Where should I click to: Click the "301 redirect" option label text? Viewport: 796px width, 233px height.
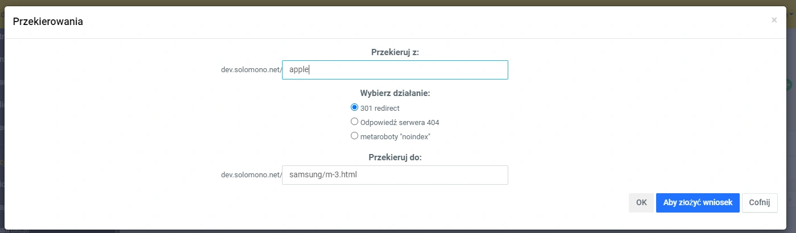pyautogui.click(x=384, y=108)
